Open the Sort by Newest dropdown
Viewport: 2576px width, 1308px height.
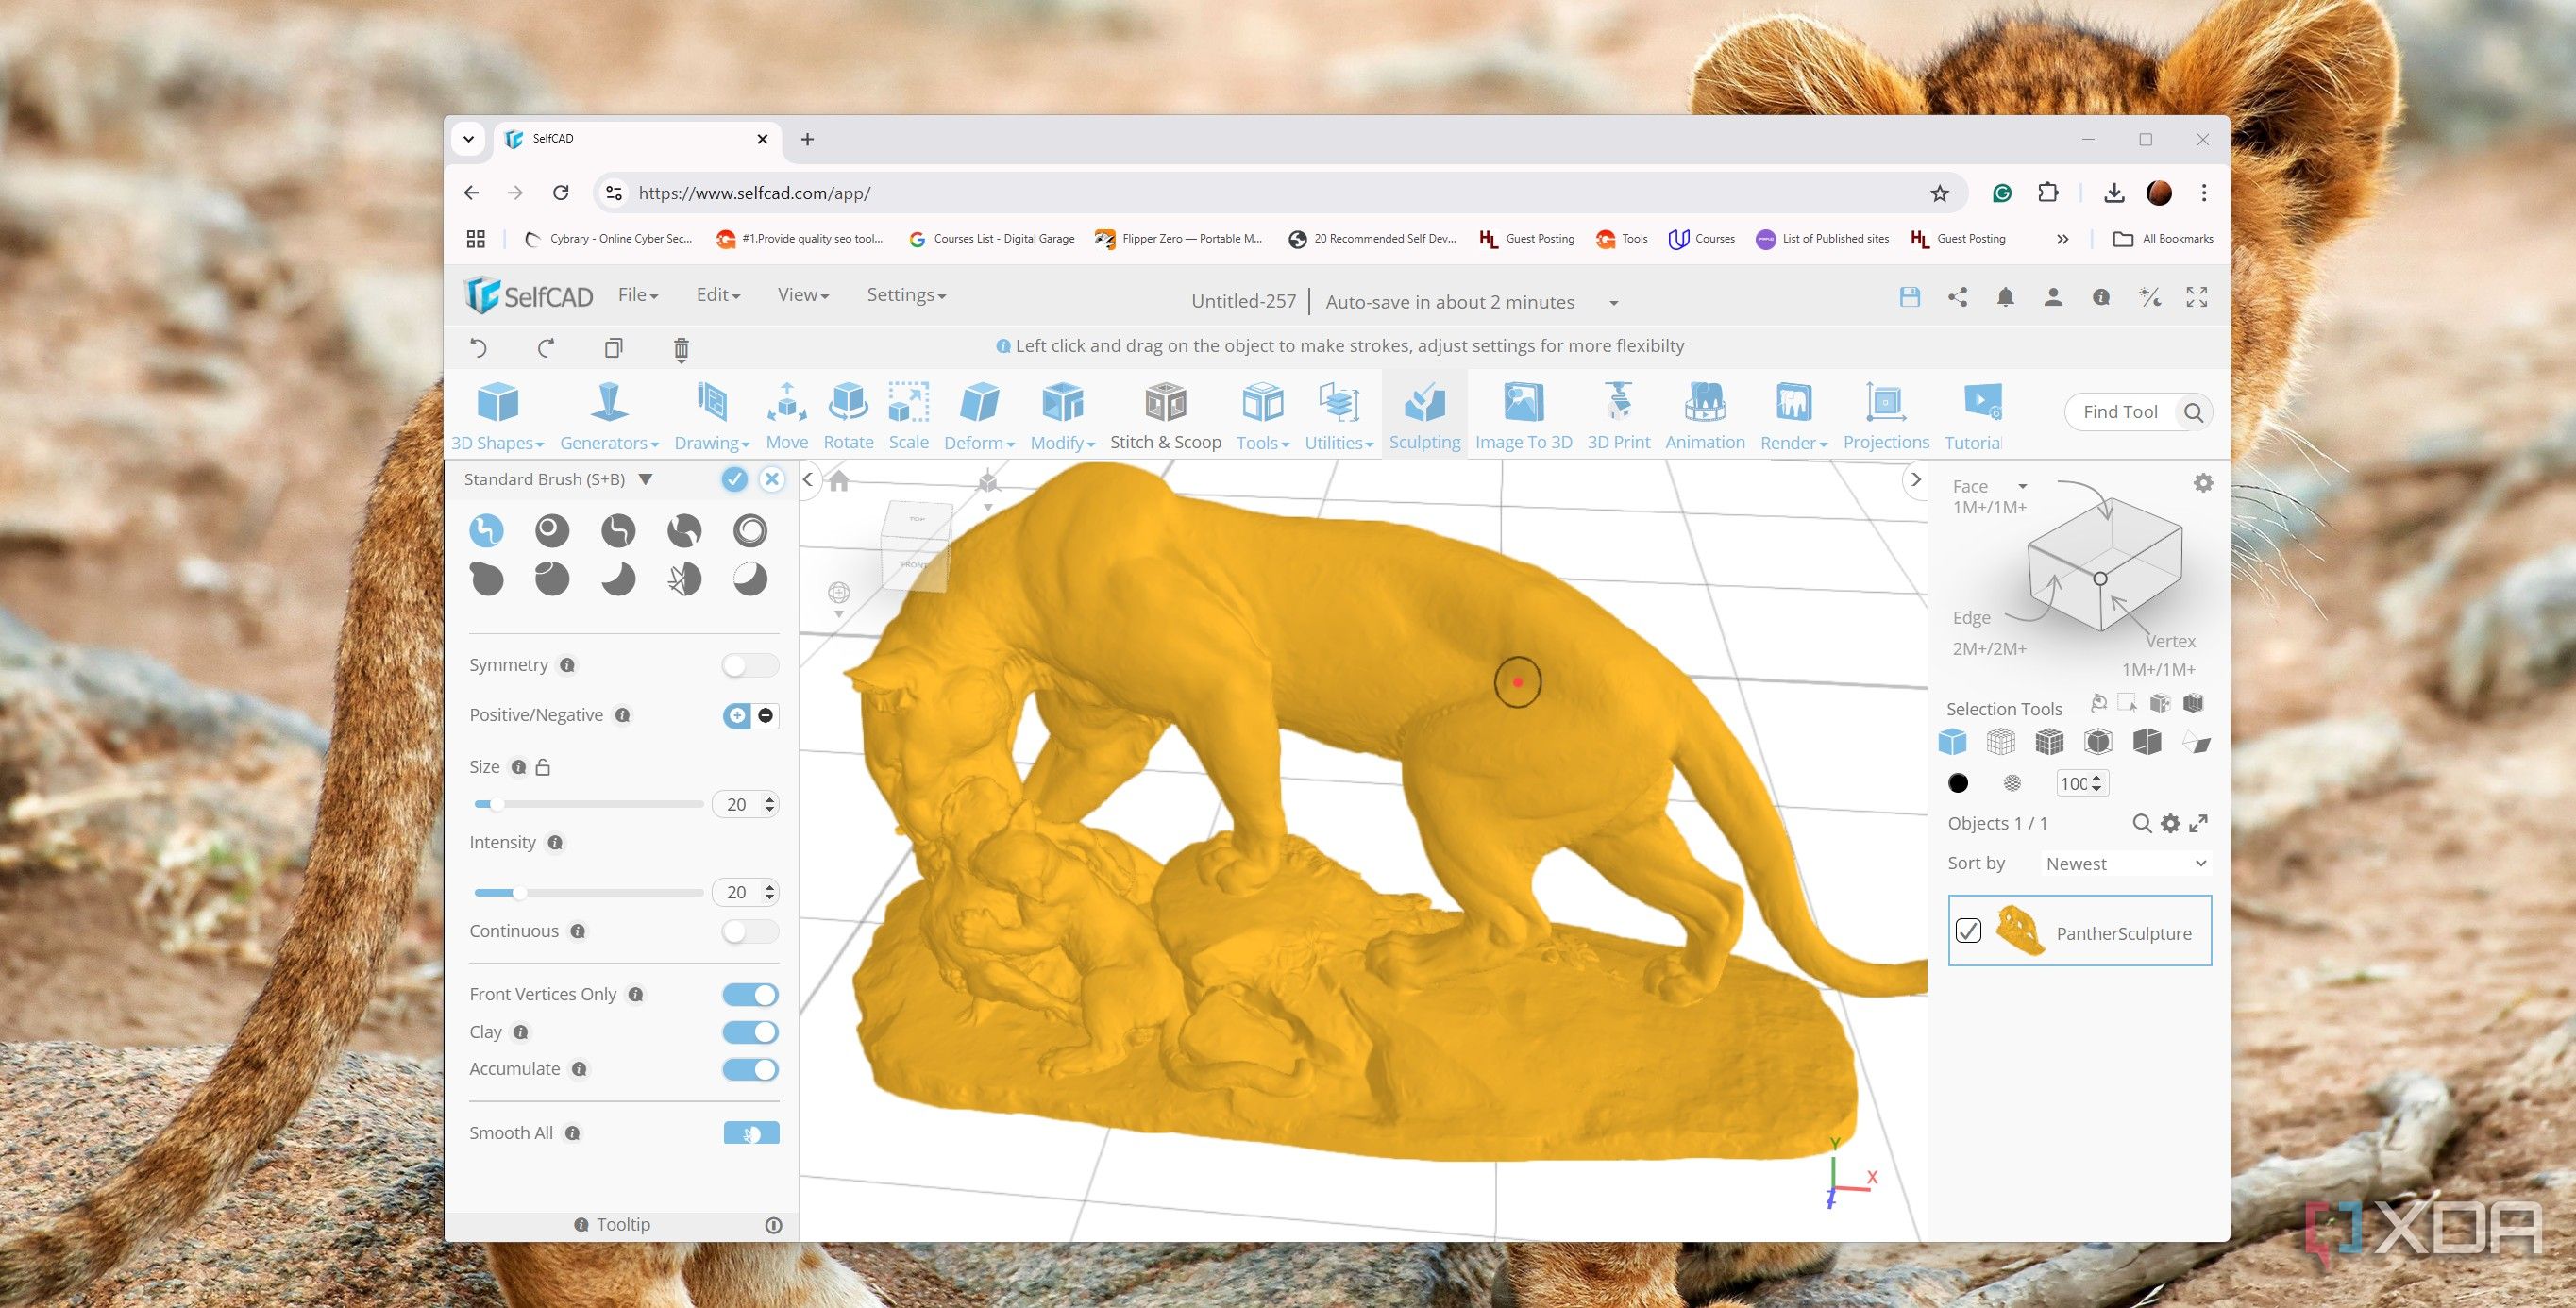tap(2125, 863)
